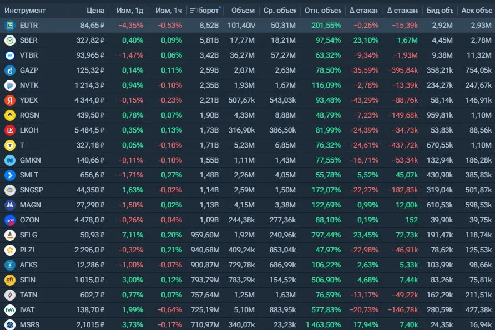Select the OZON ticker name
This screenshot has width=495, height=330.
coord(29,220)
